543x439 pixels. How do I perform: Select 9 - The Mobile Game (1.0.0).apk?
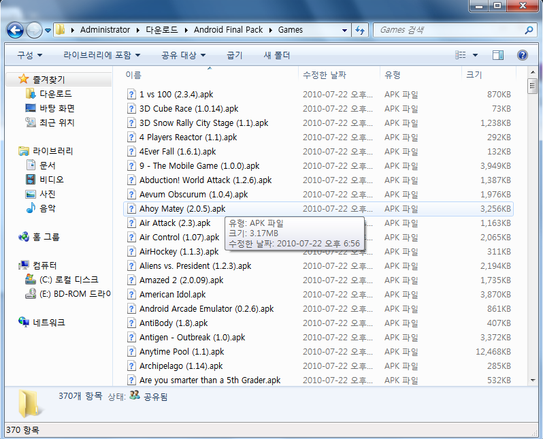199,165
